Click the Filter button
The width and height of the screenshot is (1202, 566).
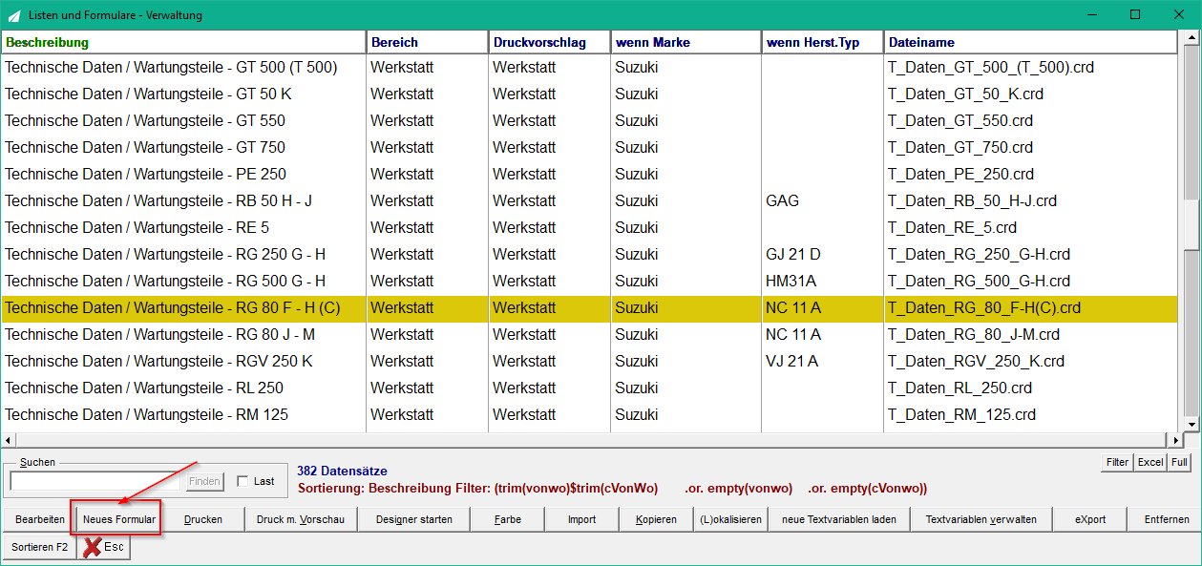click(1117, 462)
